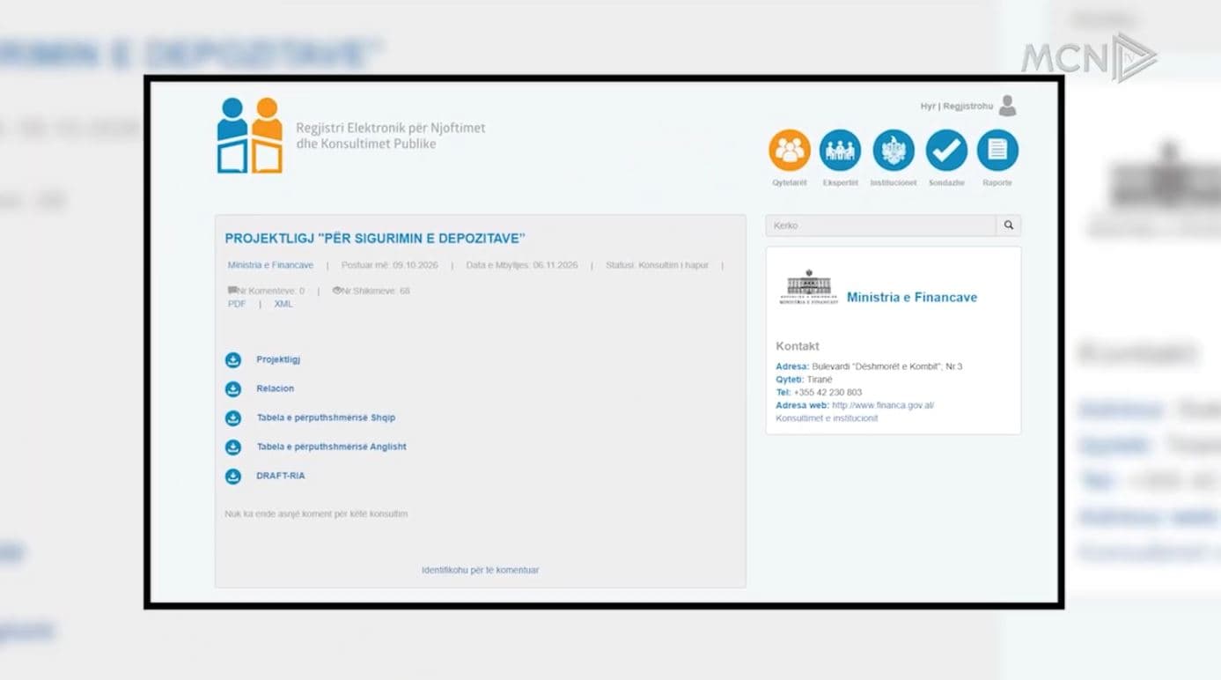Open the Qytetarët orange circle icon
1221x680 pixels.
click(x=789, y=151)
